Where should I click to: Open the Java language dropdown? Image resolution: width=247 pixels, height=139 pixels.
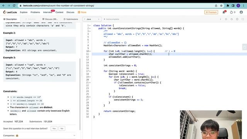[92, 19]
